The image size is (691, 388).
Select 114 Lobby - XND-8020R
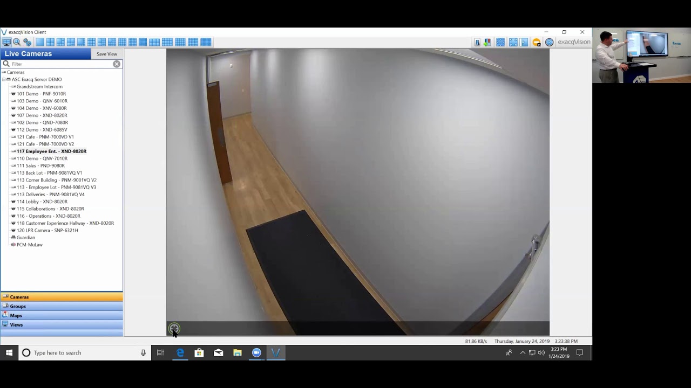pos(42,202)
